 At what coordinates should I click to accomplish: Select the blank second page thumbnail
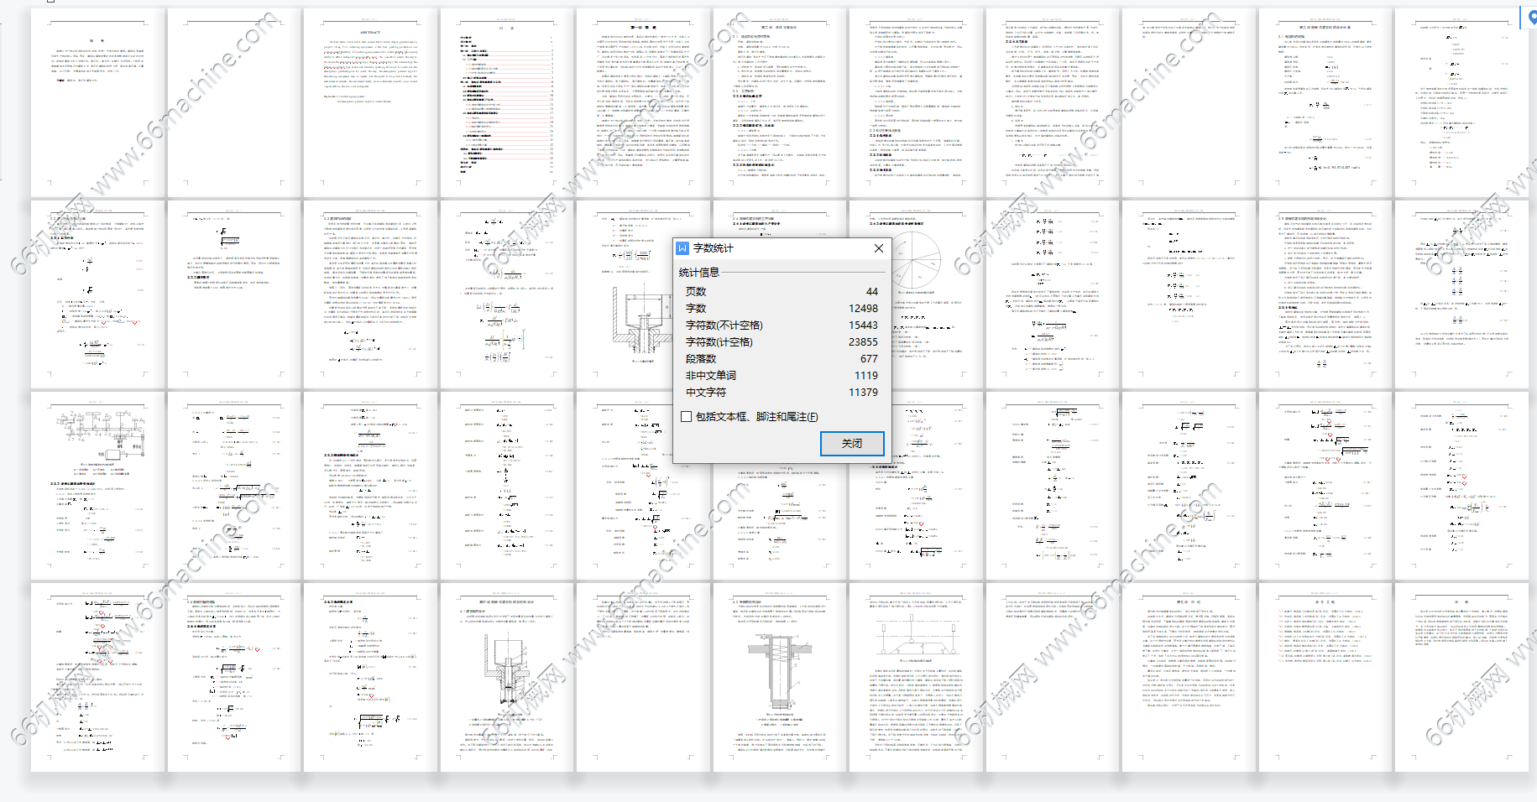(x=234, y=102)
